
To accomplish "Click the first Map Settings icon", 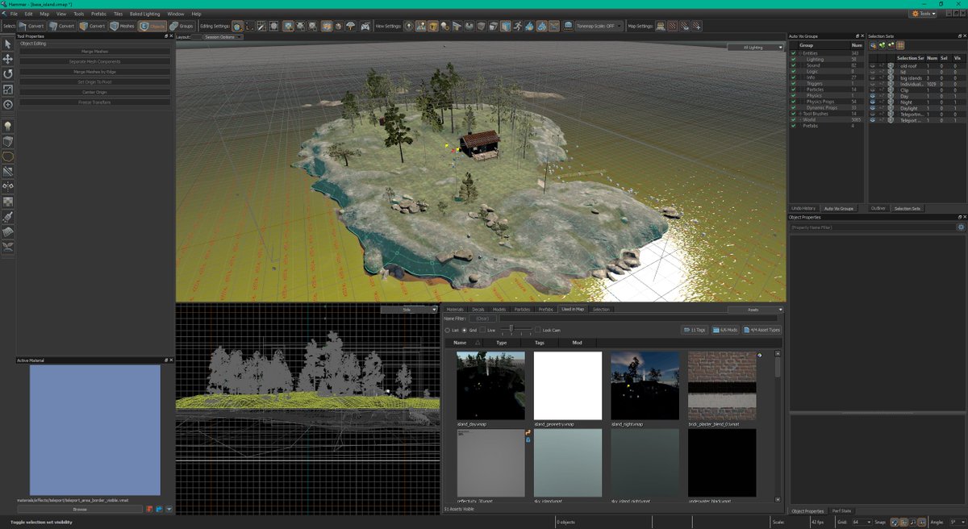I will 661,26.
